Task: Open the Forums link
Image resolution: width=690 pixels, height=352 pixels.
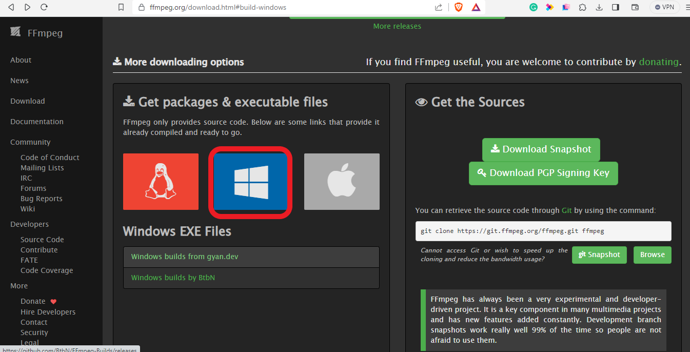Action: (33, 188)
